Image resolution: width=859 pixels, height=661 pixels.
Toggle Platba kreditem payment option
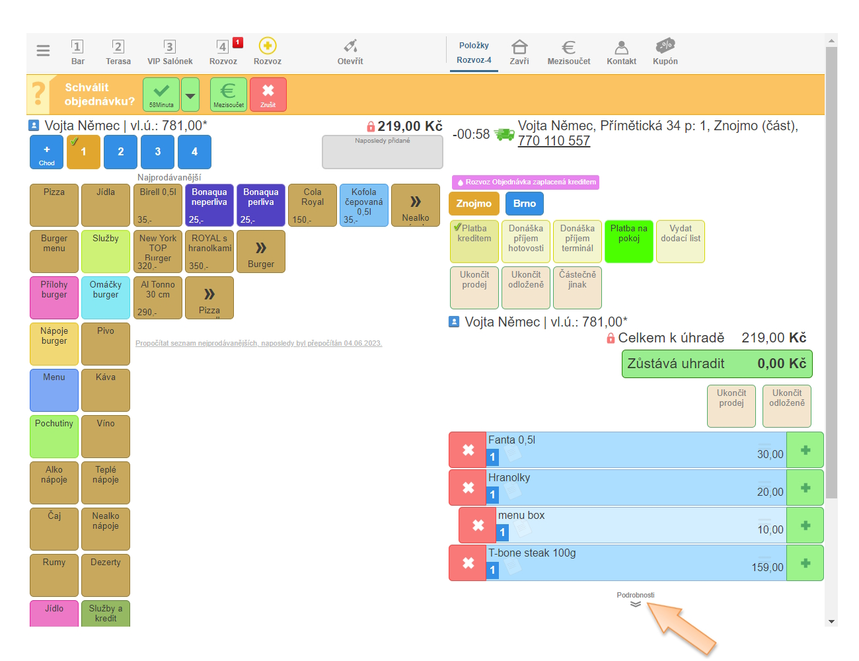(474, 241)
